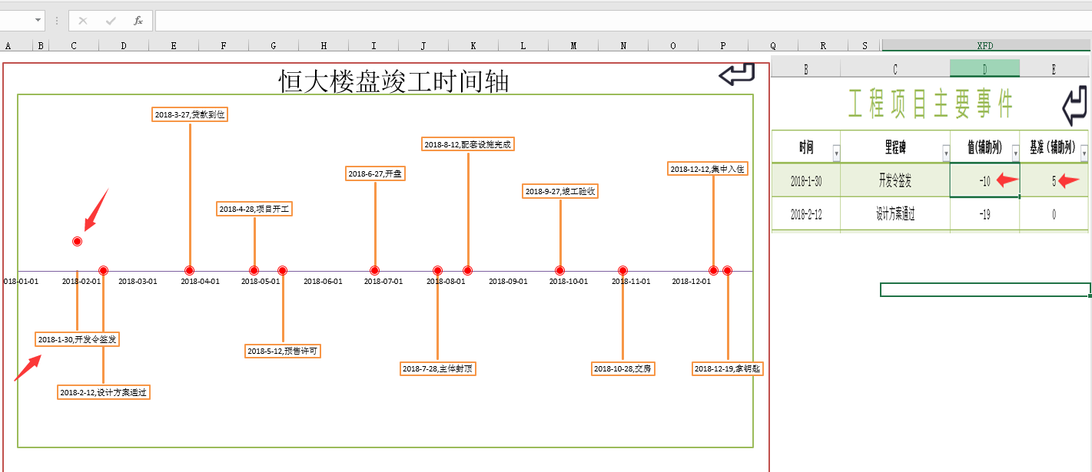Select cell with value 5 in 基准 column
1092x472 pixels.
click(1054, 181)
